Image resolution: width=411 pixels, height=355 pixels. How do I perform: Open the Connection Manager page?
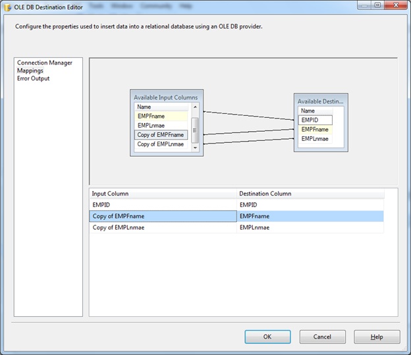point(45,63)
